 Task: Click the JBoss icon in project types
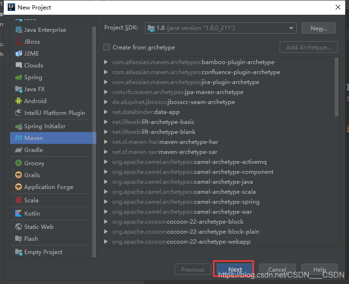(x=19, y=42)
